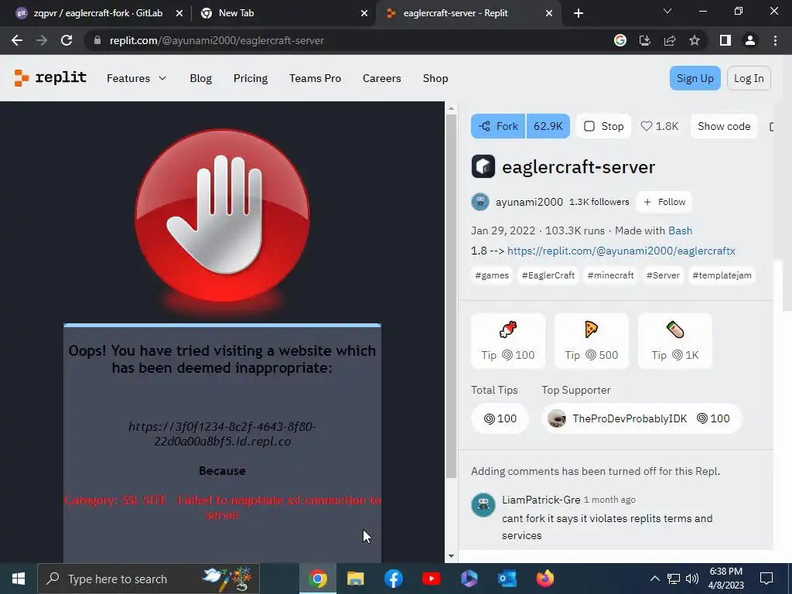The image size is (792, 594).
Task: Open the Pricing page
Action: point(251,78)
